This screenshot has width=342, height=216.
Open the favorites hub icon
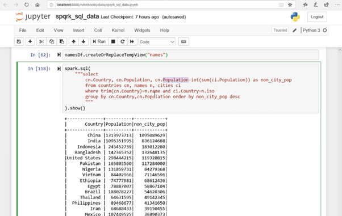306,5
